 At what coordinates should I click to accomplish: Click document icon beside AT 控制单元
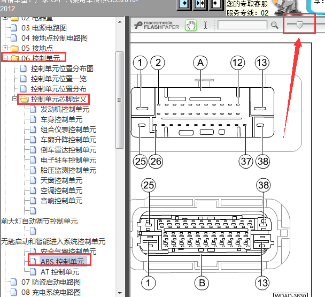pos(33,272)
